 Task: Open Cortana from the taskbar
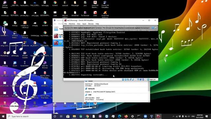[x=55, y=116]
